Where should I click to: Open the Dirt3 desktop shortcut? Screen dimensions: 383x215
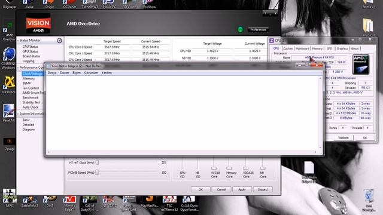click(50, 201)
